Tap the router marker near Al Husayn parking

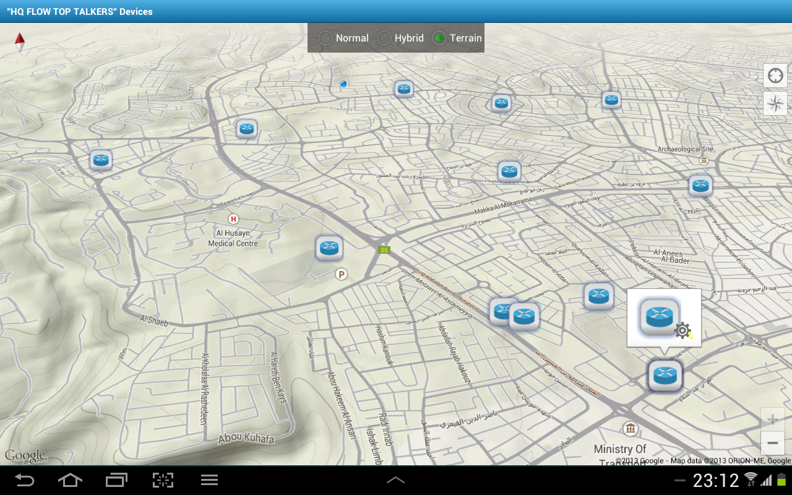[x=329, y=248]
